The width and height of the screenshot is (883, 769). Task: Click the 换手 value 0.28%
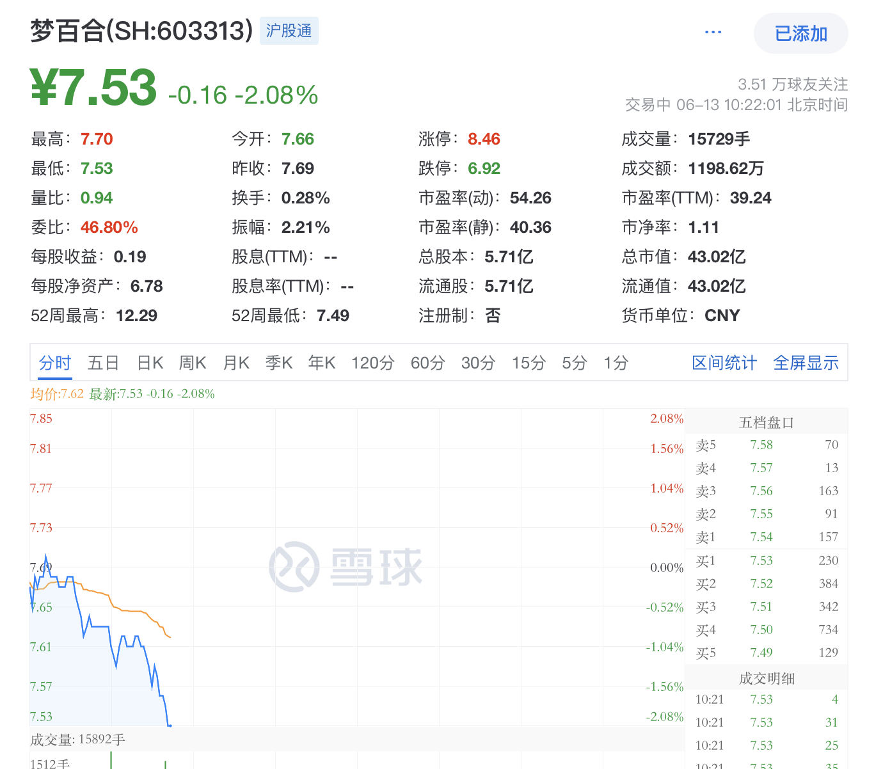(x=306, y=198)
